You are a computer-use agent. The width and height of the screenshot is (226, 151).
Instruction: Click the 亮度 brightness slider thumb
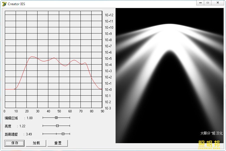tap(57, 126)
